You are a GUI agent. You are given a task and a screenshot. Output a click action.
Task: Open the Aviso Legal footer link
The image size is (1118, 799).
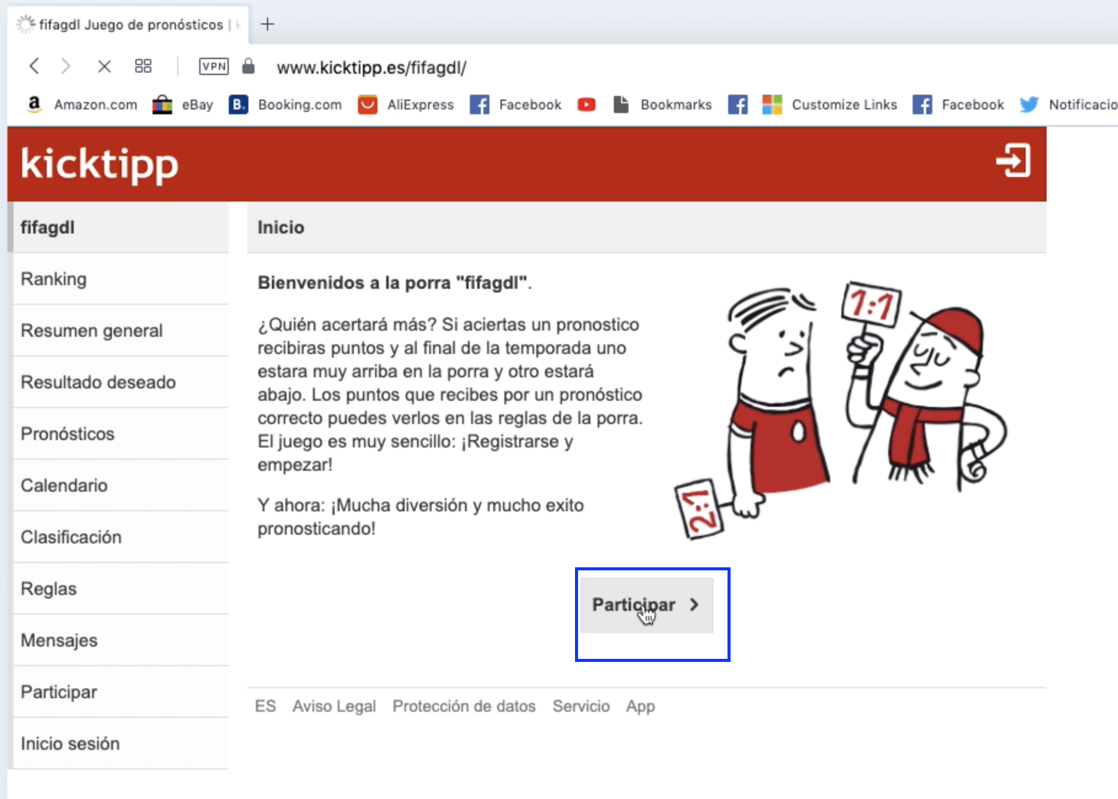point(334,706)
